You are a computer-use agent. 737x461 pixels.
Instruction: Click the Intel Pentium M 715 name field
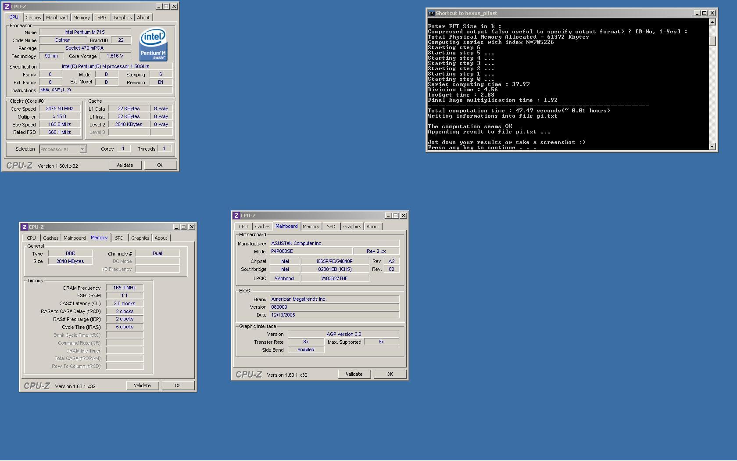[85, 32]
